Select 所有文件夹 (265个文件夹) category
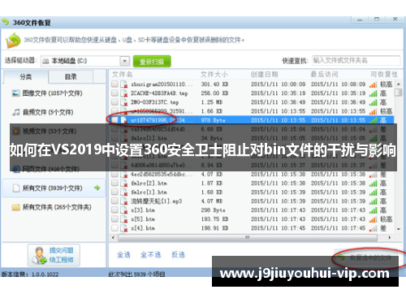 (x=52, y=207)
